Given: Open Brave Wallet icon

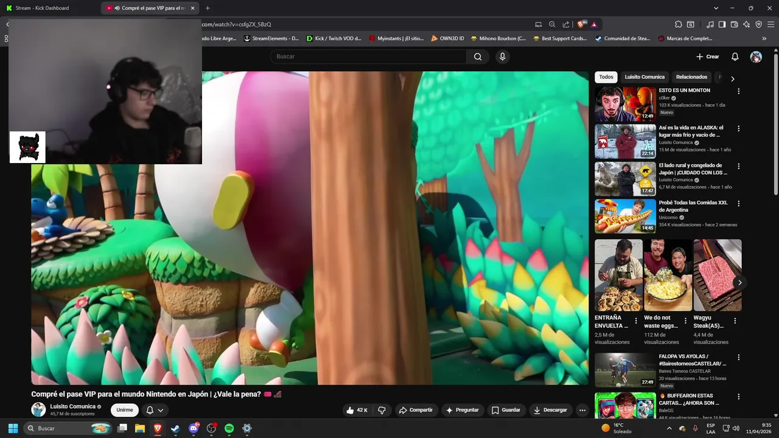Looking at the screenshot, I should point(734,24).
